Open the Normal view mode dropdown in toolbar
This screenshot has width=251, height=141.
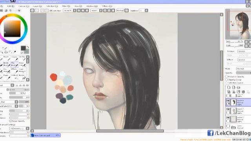click(120, 11)
